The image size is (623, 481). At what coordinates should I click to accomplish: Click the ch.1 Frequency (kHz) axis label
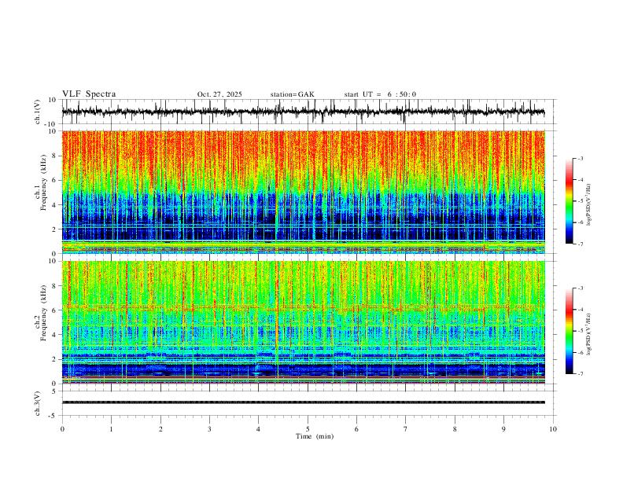tap(40, 182)
